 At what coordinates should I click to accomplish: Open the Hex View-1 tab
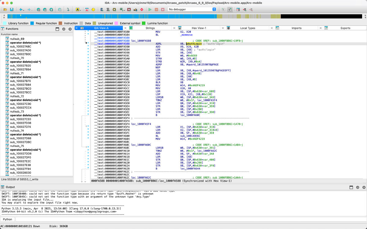point(199,28)
